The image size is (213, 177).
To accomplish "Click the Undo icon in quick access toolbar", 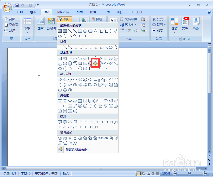I will pyautogui.click(x=22, y=5).
